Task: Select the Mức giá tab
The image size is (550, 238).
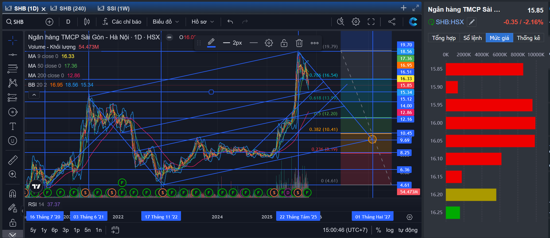Action: tap(499, 38)
